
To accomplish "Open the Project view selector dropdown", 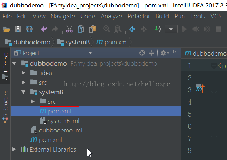I will click(90, 53).
